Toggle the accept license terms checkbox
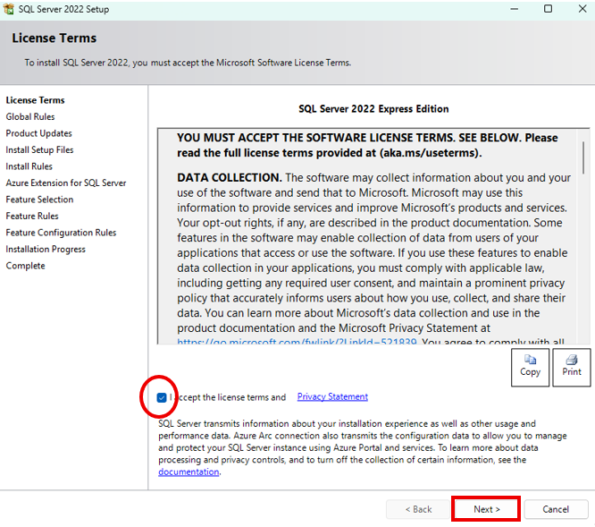This screenshot has width=595, height=527. point(162,397)
